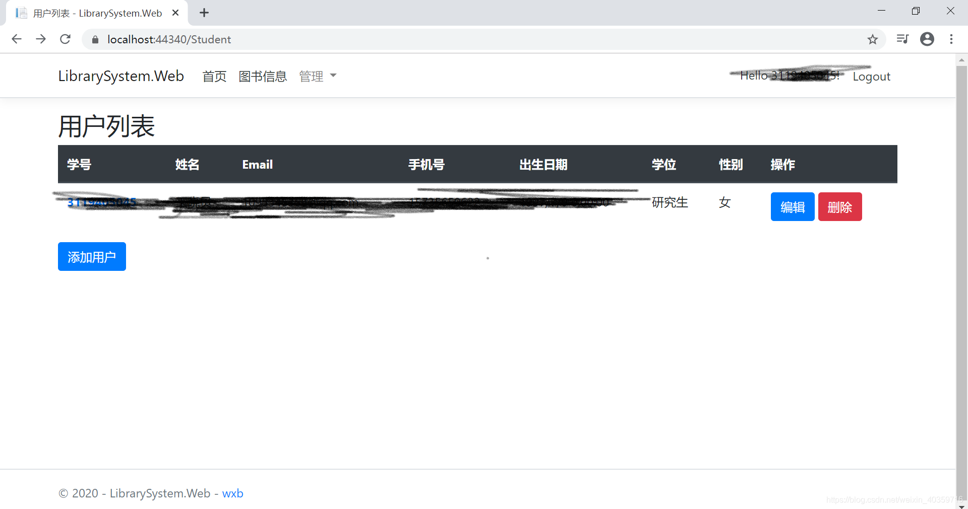This screenshot has width=968, height=509.
Task: Click the browser back navigation arrow
Action: point(17,39)
